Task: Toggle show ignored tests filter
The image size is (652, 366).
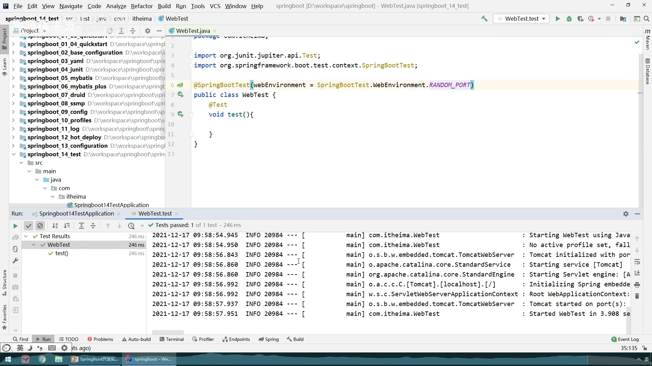Action: coord(40,226)
